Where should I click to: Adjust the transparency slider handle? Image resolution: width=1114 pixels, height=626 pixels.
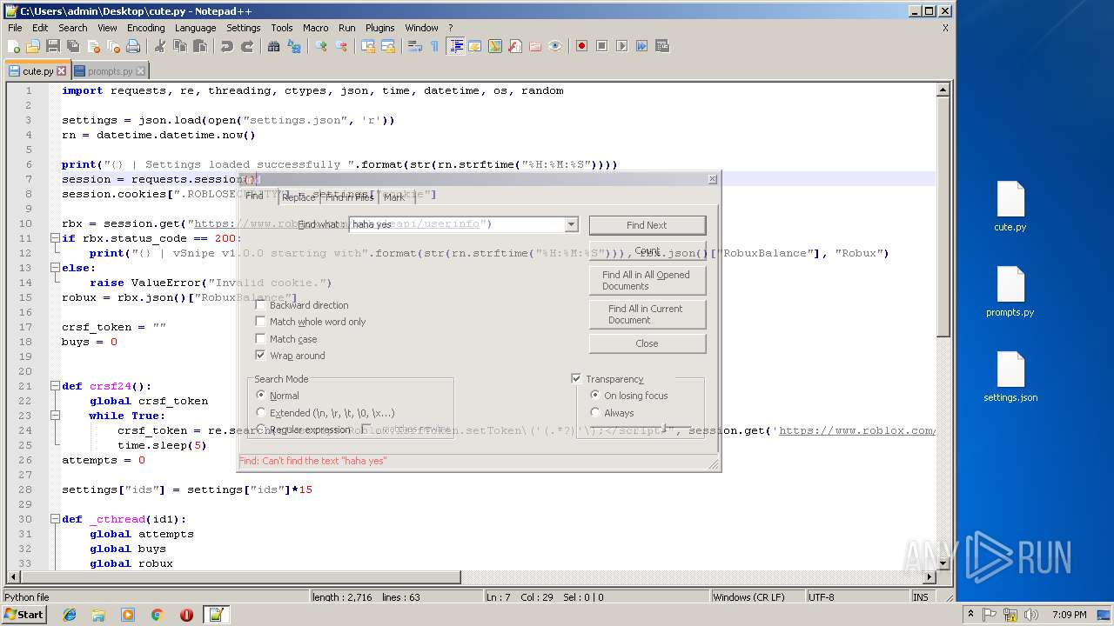click(x=664, y=427)
